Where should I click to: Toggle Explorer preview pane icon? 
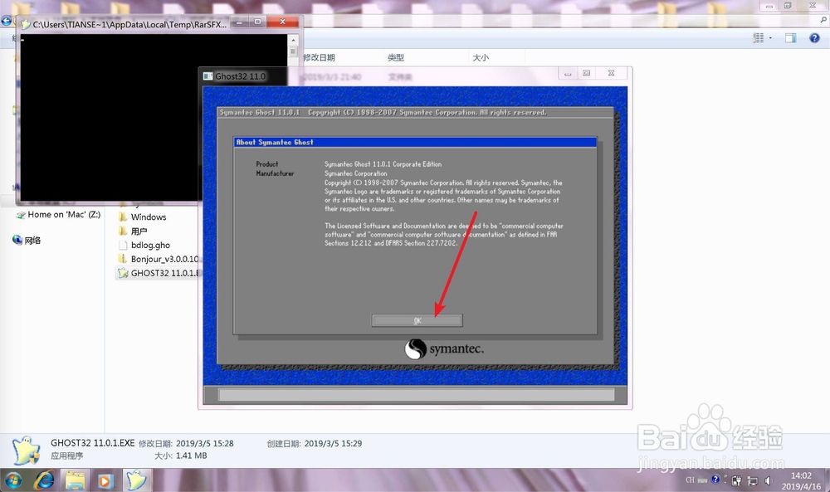(x=790, y=38)
